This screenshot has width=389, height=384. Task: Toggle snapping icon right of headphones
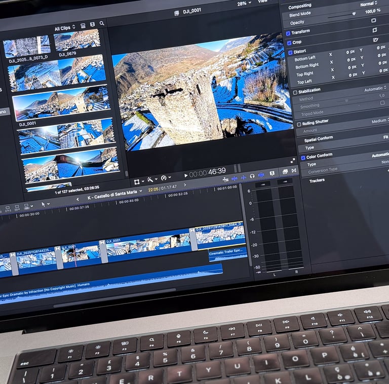coord(261,175)
